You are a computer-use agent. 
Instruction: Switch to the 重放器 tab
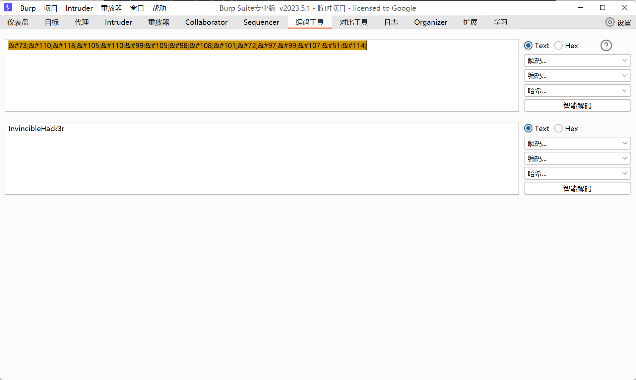[159, 22]
